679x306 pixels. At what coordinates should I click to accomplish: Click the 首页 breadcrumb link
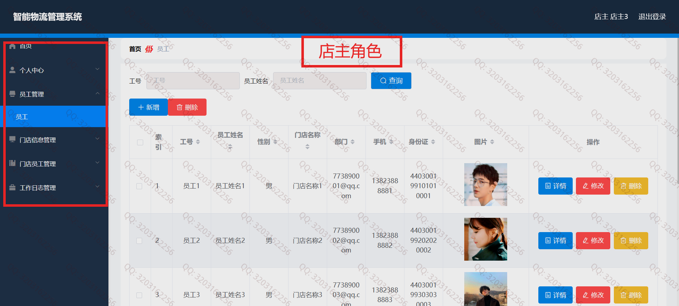point(135,49)
